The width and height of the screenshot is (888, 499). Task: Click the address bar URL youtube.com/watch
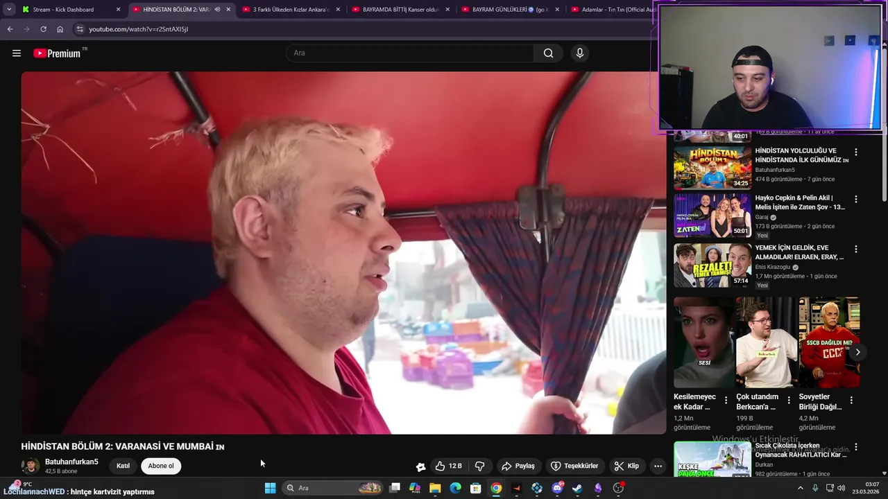pos(138,29)
